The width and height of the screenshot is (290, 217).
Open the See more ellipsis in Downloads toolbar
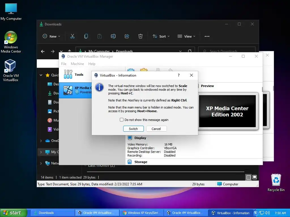[207, 36]
